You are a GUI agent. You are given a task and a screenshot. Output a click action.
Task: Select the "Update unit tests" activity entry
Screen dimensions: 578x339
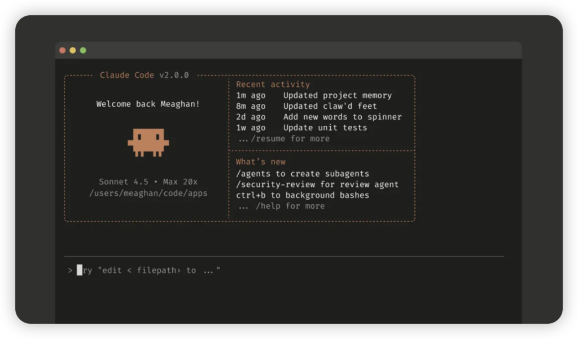[325, 127]
